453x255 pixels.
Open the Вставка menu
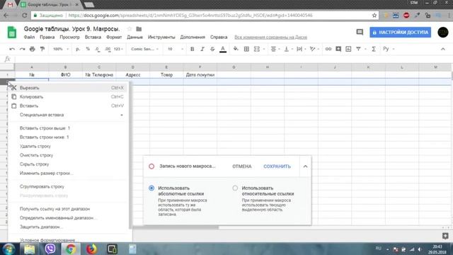pos(93,38)
